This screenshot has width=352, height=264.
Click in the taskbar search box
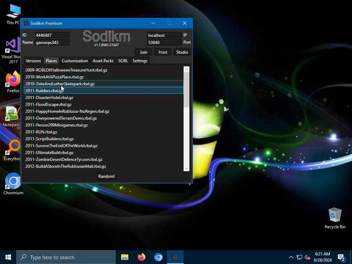[x=66, y=257]
